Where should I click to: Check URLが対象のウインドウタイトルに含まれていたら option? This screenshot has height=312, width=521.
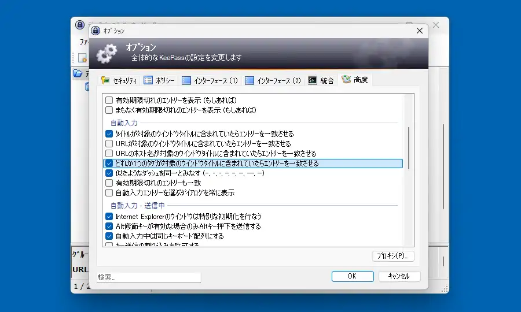click(x=109, y=143)
